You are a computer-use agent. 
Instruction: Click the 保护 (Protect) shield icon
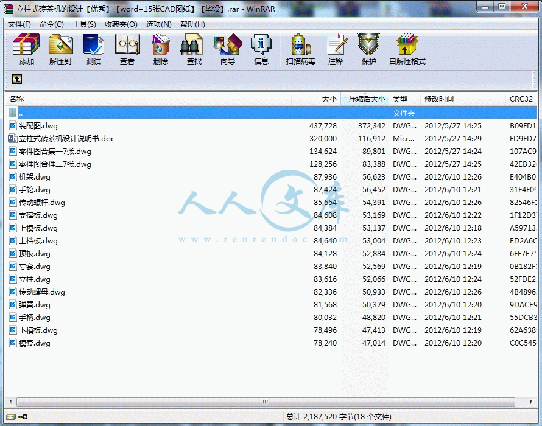point(368,44)
